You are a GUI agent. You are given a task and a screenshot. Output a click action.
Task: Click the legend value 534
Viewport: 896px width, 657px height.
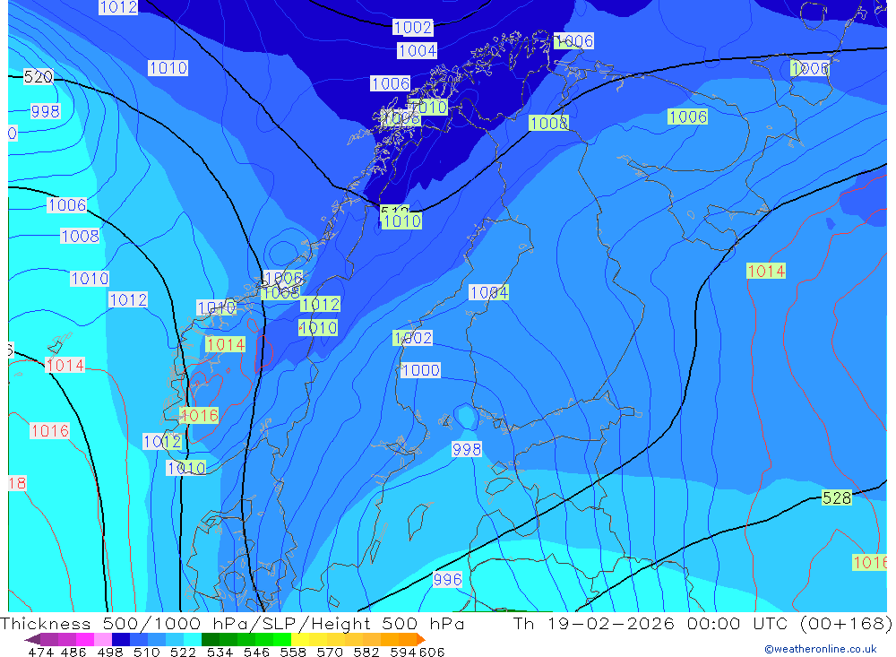tap(220, 653)
